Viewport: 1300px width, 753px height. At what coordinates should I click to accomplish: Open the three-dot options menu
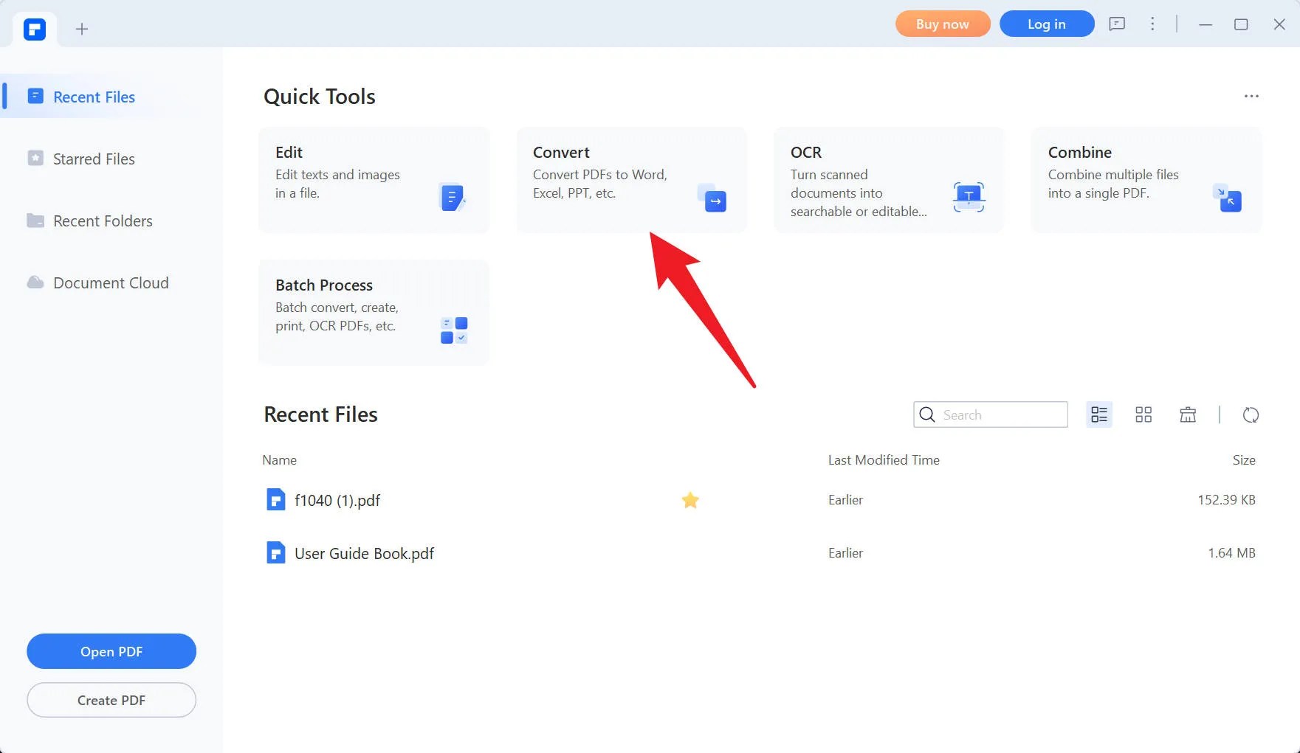tap(1152, 24)
